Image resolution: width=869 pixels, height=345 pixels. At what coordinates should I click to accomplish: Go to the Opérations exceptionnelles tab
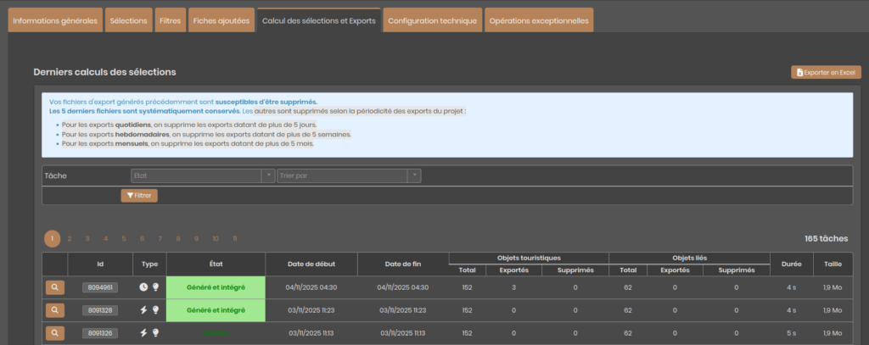click(538, 19)
